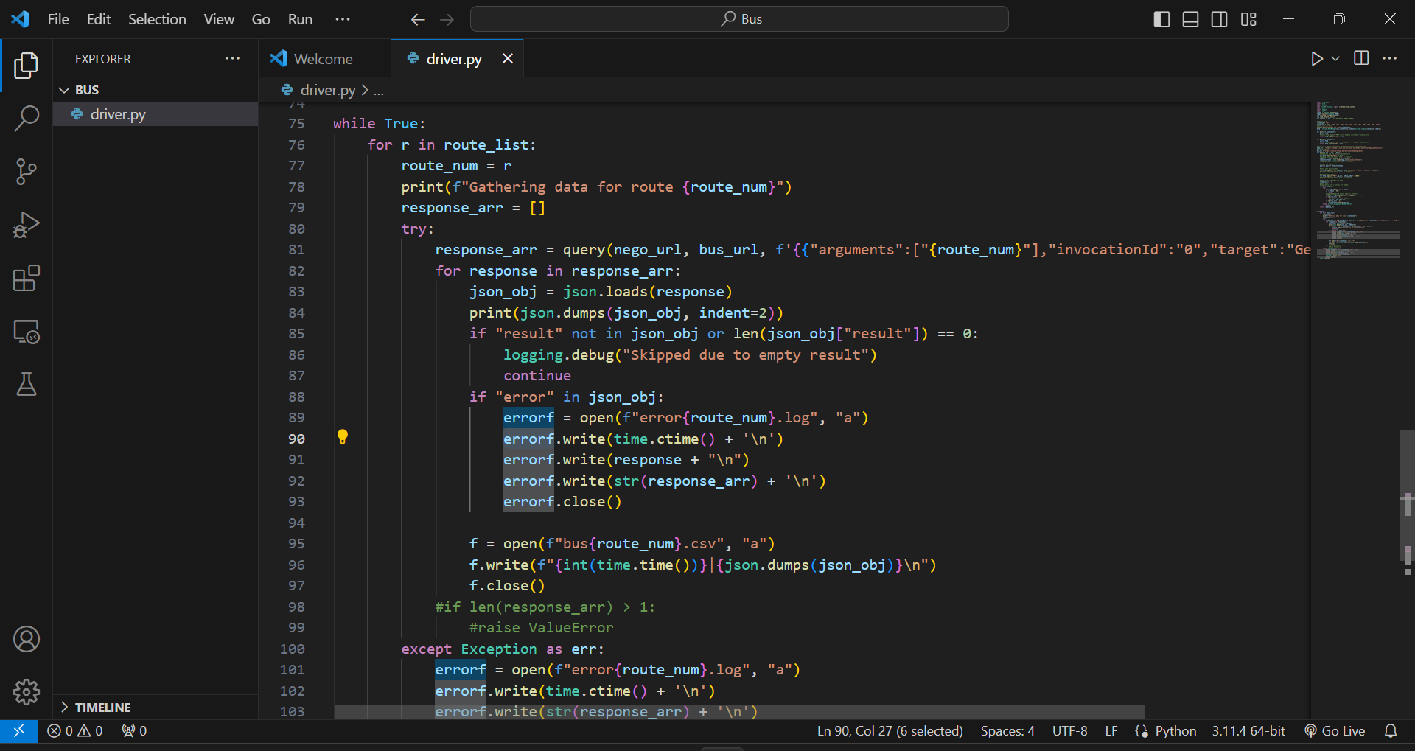This screenshot has width=1415, height=751.
Task: Open the Run menu
Action: pos(300,19)
